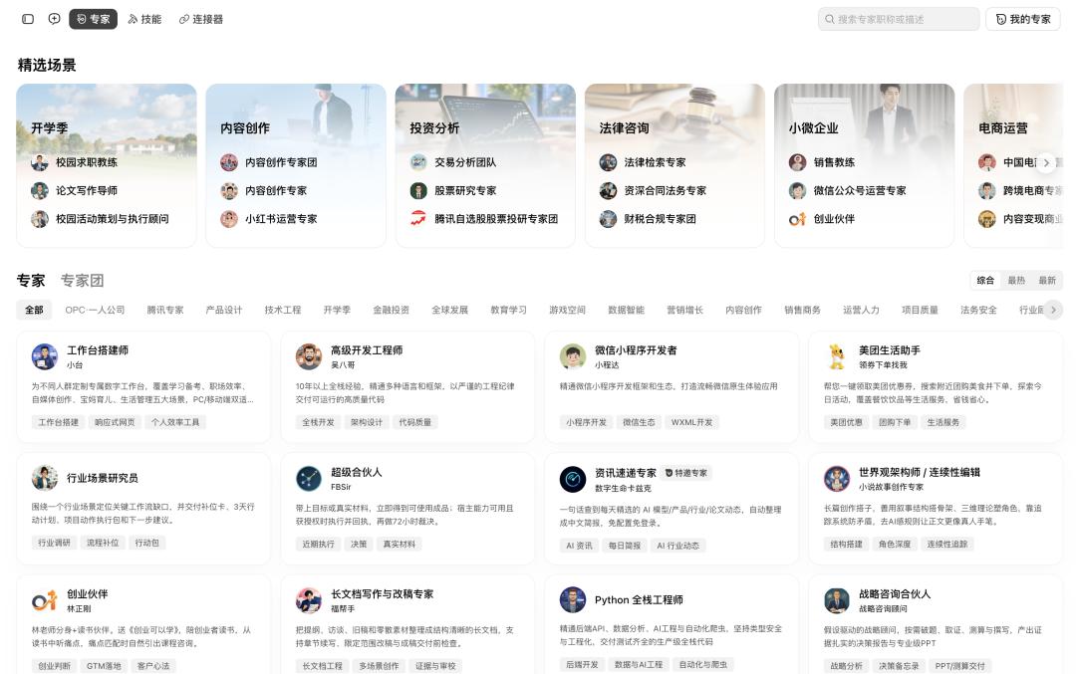The image size is (1076, 674).
Task: Open the 连接器 tab in top bar
Action: [x=201, y=19]
